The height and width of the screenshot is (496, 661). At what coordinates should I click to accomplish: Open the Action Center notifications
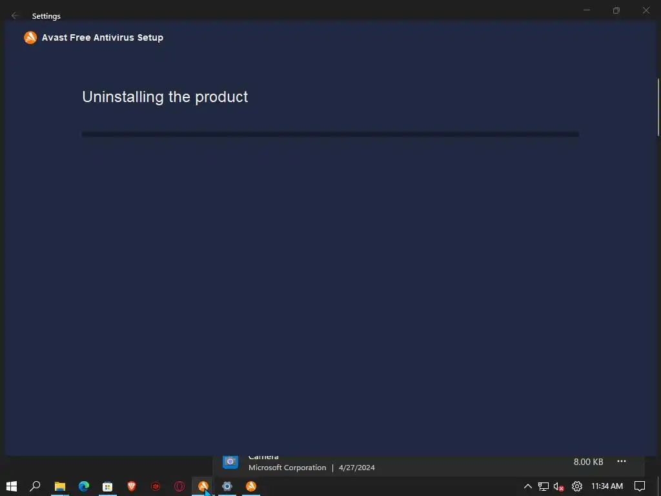[x=640, y=486]
